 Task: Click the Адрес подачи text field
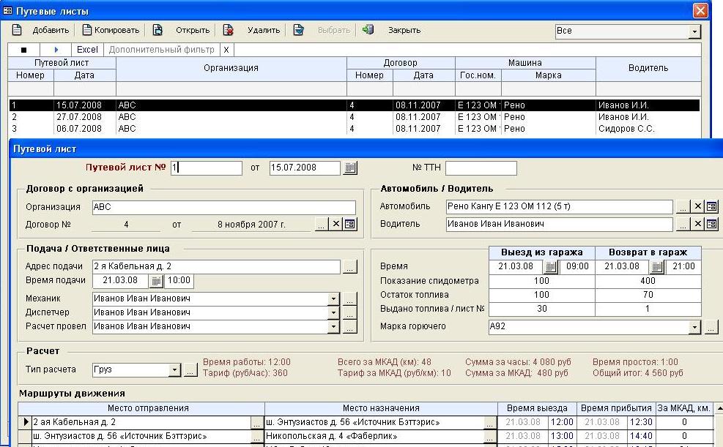pyautogui.click(x=216, y=266)
